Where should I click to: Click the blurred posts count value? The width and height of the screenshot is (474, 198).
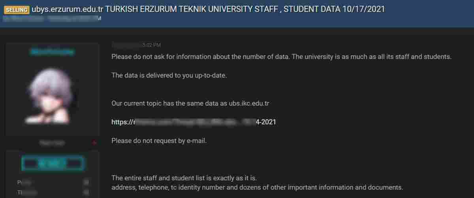click(x=86, y=182)
